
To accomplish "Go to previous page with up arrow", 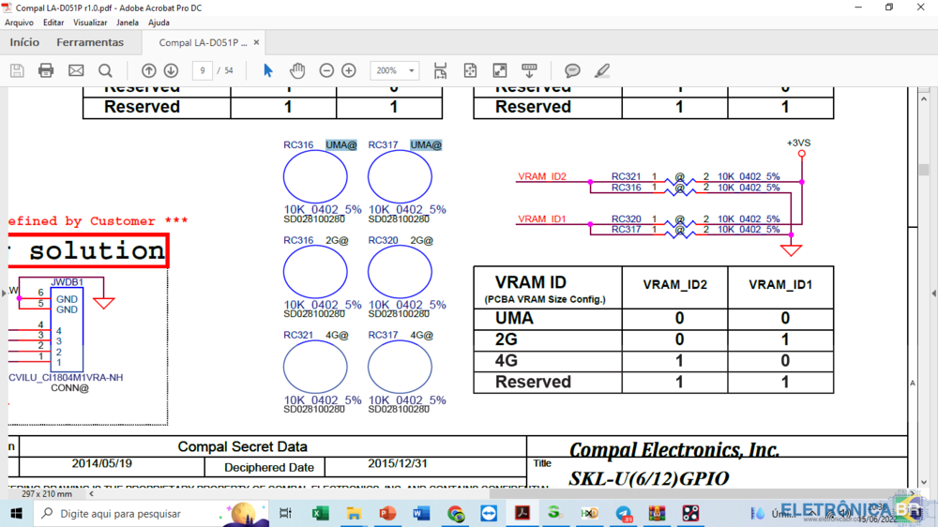I will pos(148,70).
